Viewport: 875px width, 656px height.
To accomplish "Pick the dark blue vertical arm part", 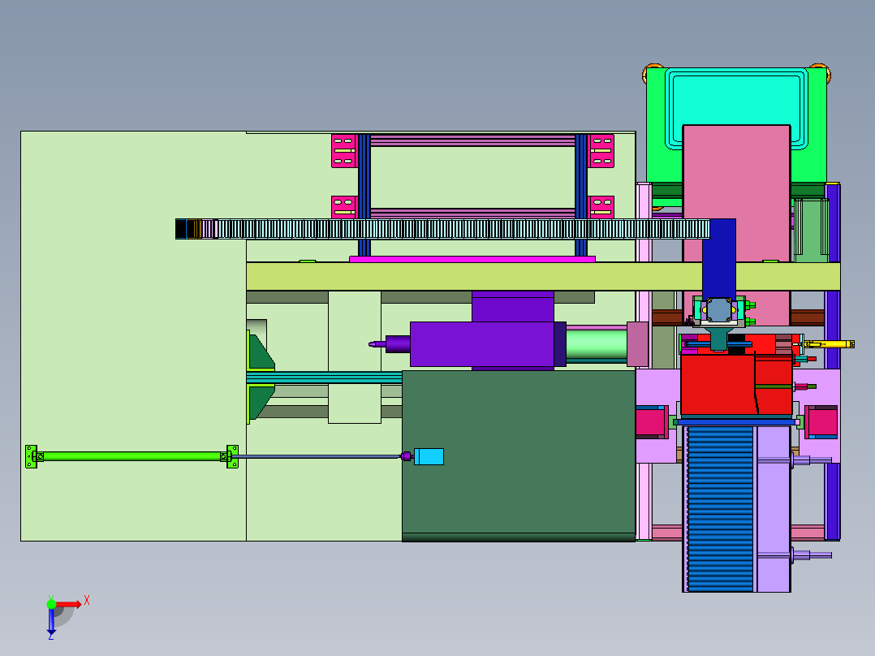I will tap(719, 260).
